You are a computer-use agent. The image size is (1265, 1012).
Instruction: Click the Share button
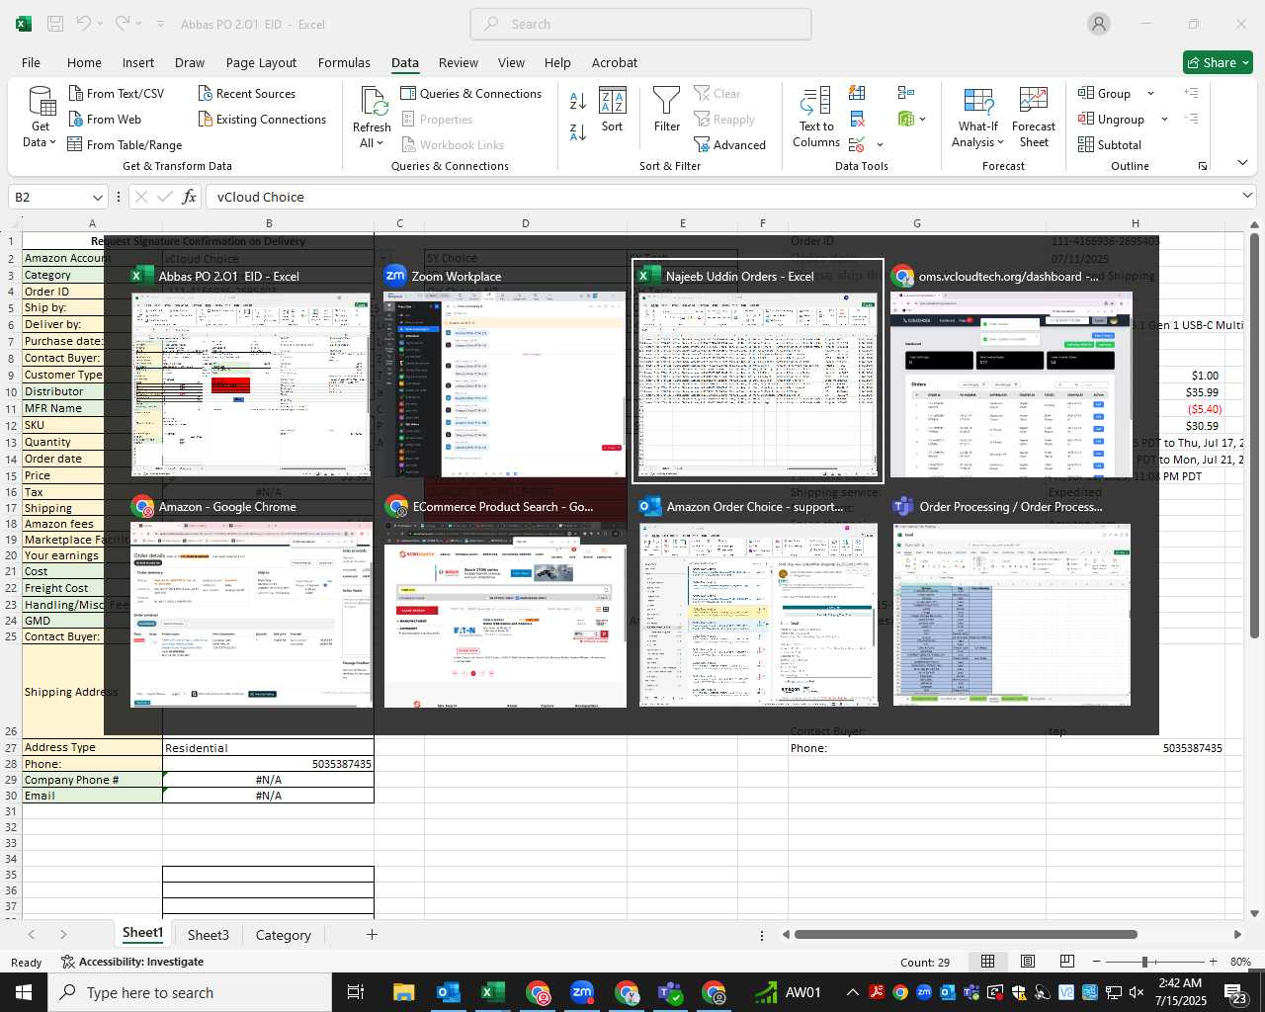[1218, 62]
